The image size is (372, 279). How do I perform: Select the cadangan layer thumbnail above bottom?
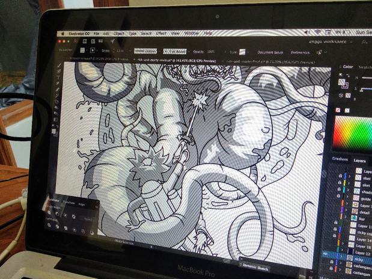[x=349, y=265]
